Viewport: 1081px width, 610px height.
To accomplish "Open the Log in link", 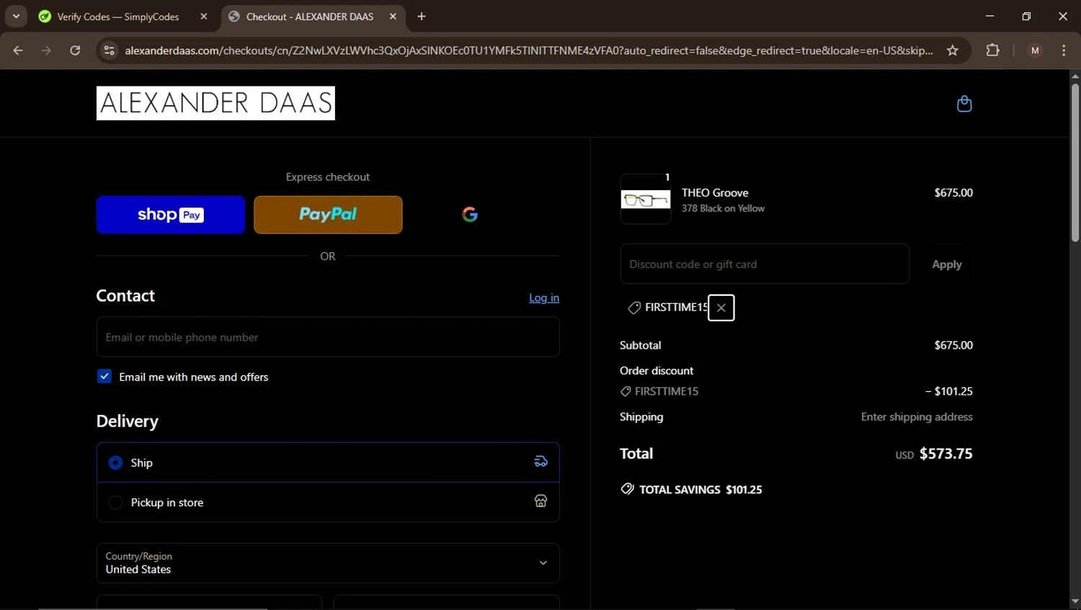I will [x=544, y=297].
